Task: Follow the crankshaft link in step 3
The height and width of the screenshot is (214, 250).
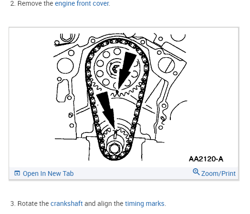Action: (x=67, y=204)
